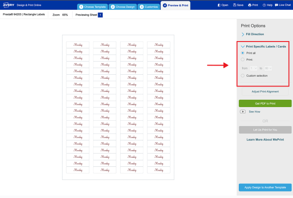Switch to the Customize step tab
This screenshot has height=198, width=293.
(x=148, y=7)
